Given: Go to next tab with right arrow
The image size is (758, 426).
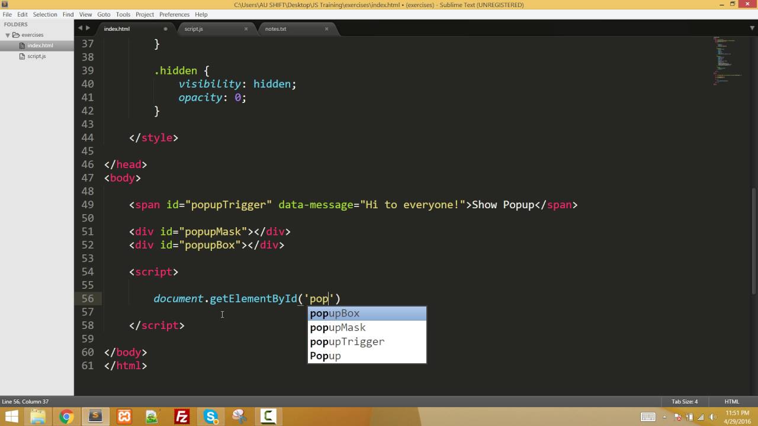Looking at the screenshot, I should [88, 28].
